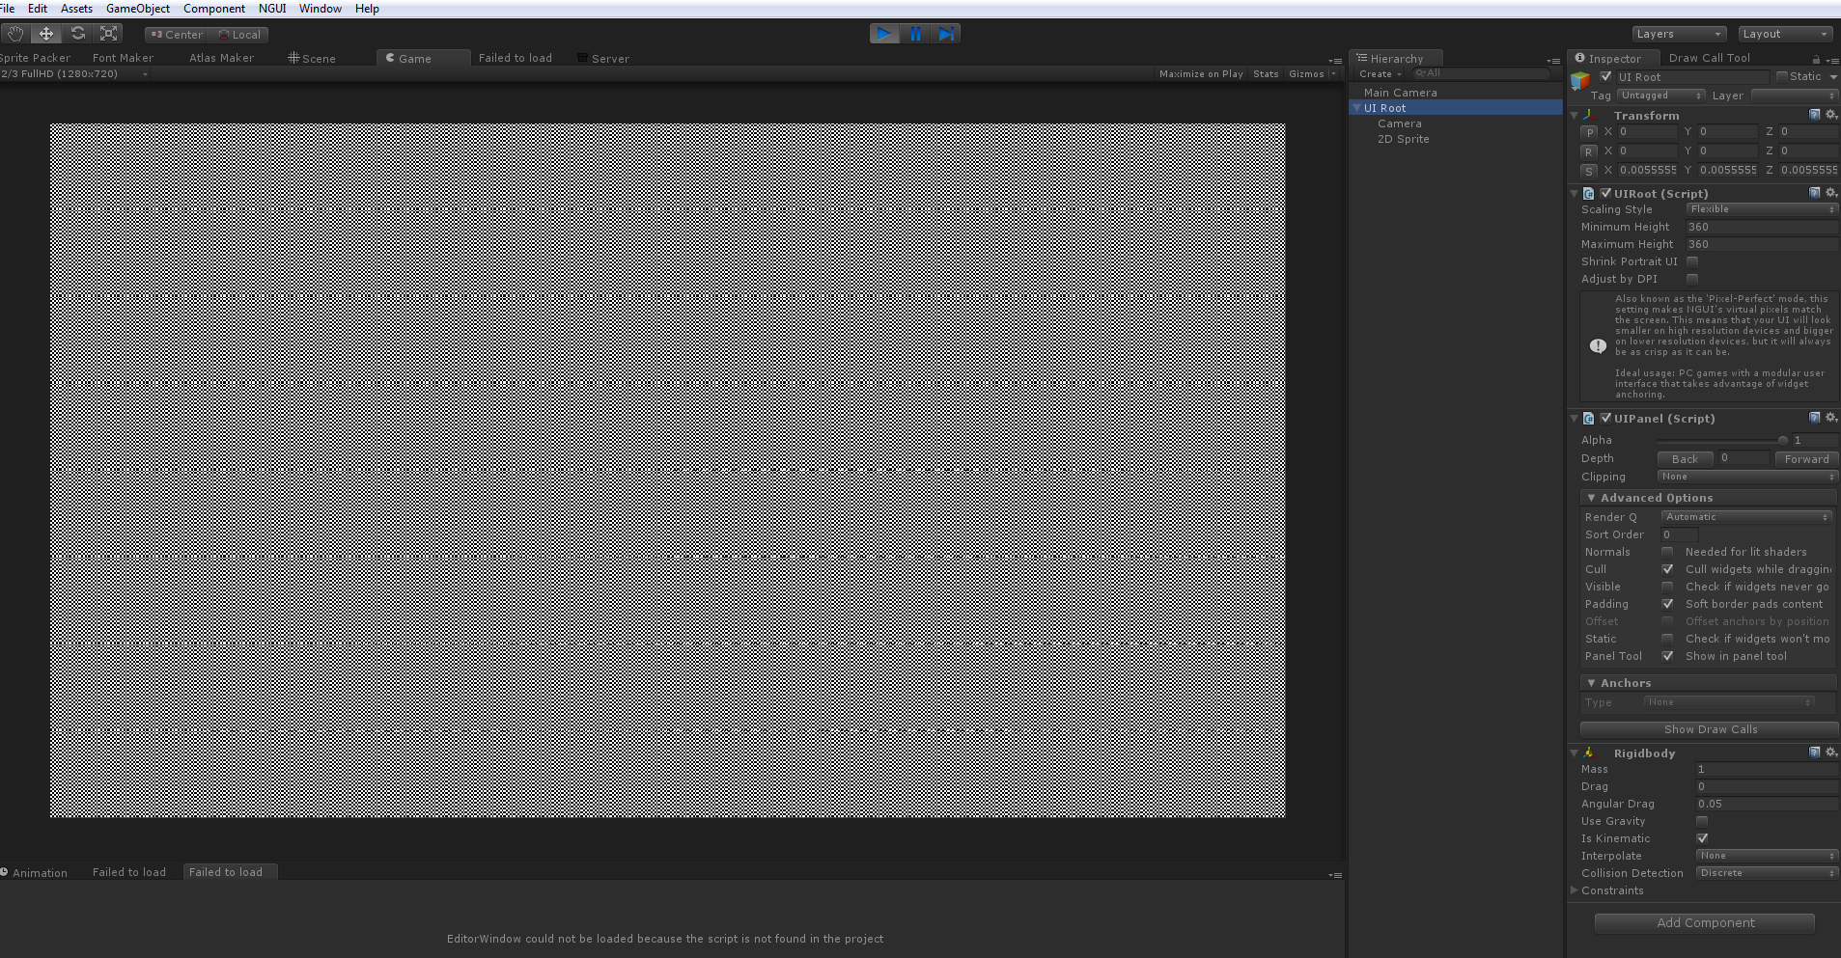1841x958 pixels.
Task: Select the Rotate tool in the toolbar
Action: (78, 34)
